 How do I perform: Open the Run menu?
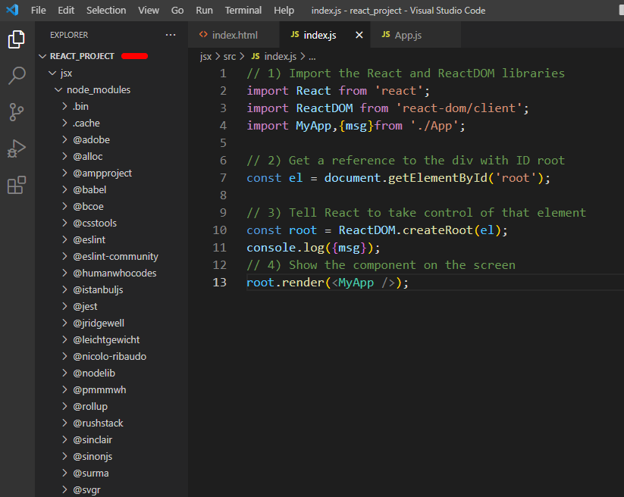point(204,11)
